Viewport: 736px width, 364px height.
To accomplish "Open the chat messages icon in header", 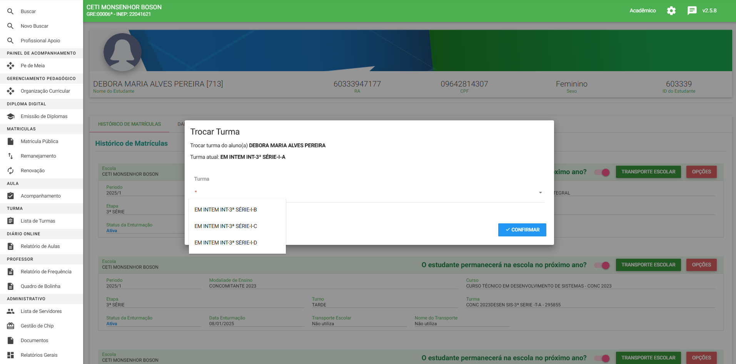I will point(692,11).
